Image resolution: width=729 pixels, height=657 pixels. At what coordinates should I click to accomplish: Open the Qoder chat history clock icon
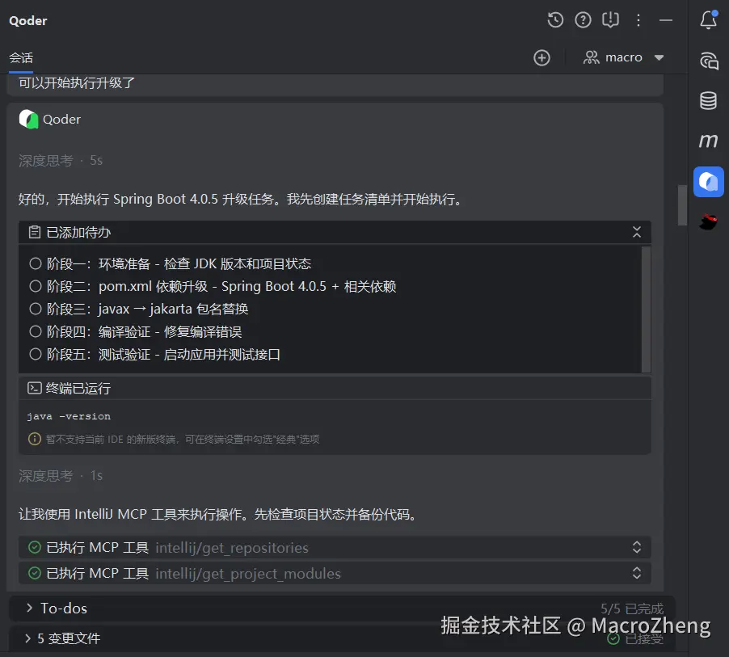click(x=555, y=20)
